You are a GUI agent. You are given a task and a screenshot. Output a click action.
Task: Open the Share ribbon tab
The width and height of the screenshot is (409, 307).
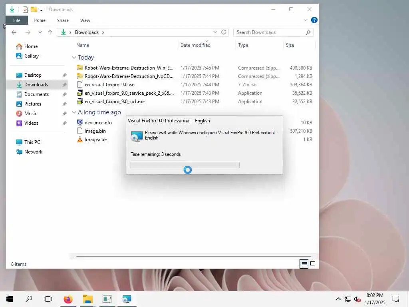(x=63, y=20)
